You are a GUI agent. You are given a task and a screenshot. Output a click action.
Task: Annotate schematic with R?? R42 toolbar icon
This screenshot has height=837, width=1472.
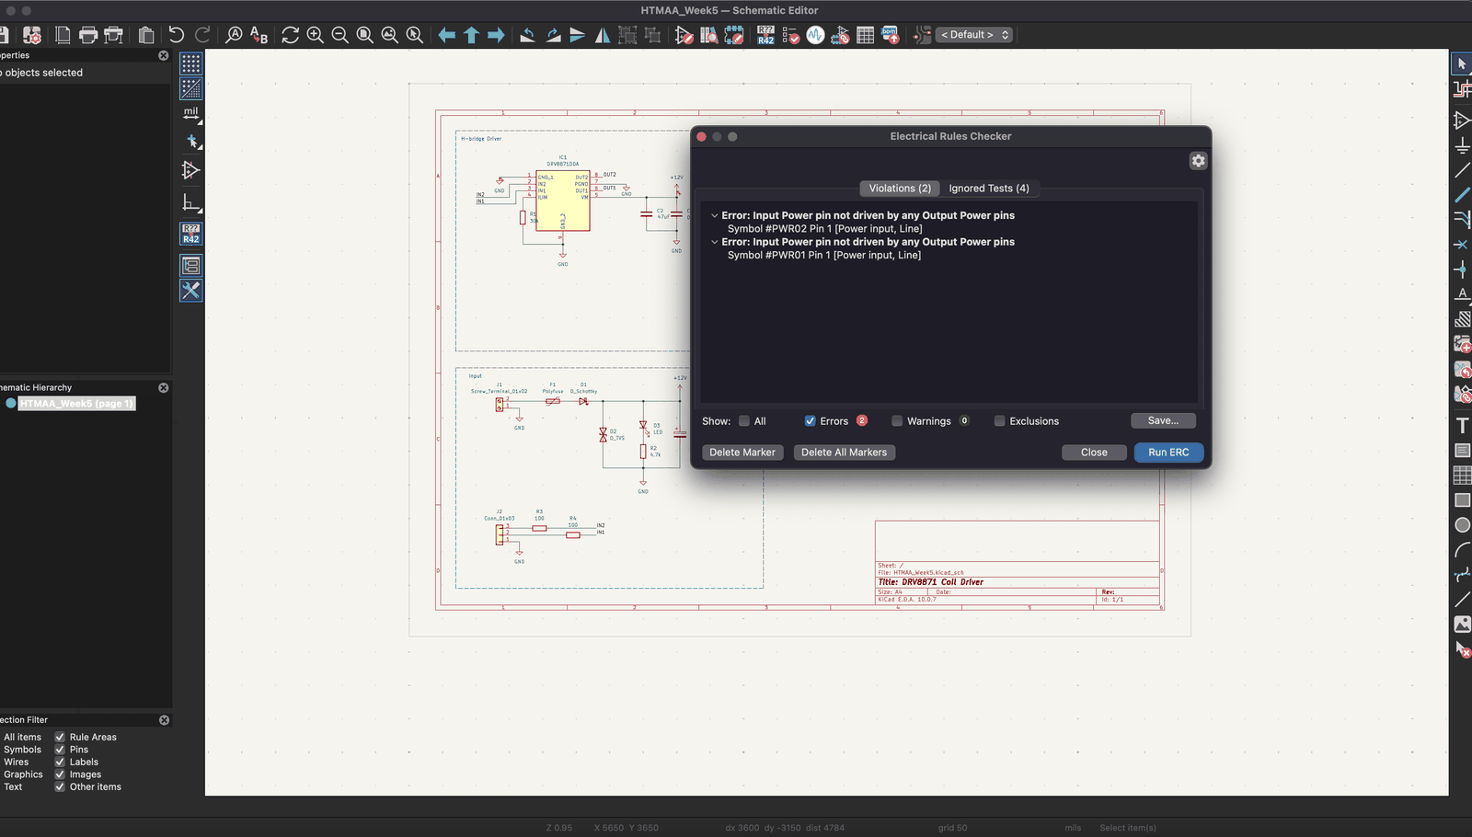pyautogui.click(x=765, y=35)
